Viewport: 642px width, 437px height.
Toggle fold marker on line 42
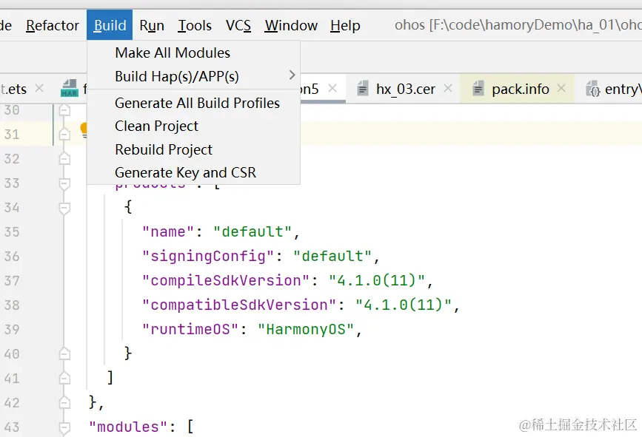(x=64, y=403)
